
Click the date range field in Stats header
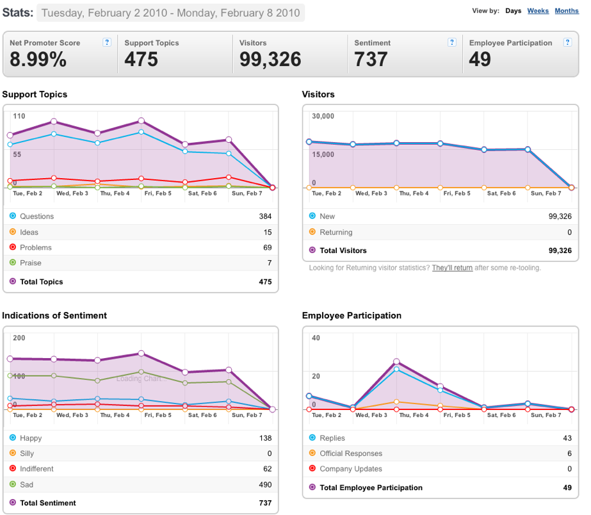pyautogui.click(x=171, y=13)
